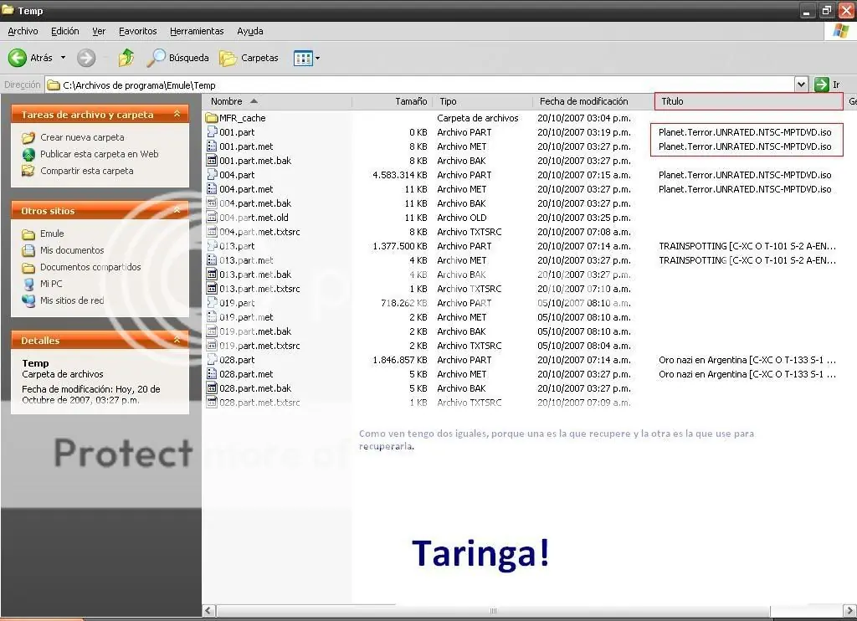Select the 001.part file icon
Screen dimensions: 857x621
point(212,131)
